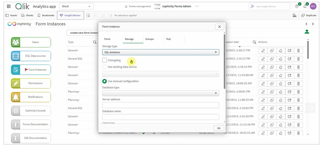Click the step back selection icon
The width and height of the screenshot is (323, 147).
pos(96,15)
